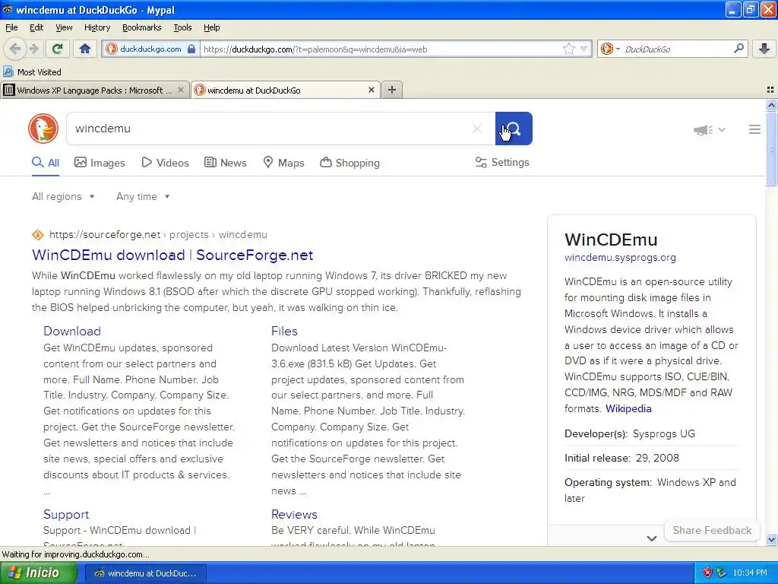Click the DuckDuckGo duck logo
Screen dimensions: 778x584
[x=43, y=129]
